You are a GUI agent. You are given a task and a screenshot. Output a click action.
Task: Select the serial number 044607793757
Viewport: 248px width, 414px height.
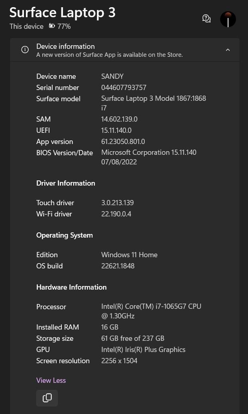click(124, 87)
